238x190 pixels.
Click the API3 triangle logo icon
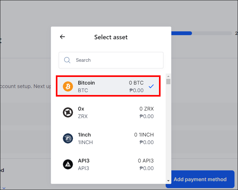[68, 164]
